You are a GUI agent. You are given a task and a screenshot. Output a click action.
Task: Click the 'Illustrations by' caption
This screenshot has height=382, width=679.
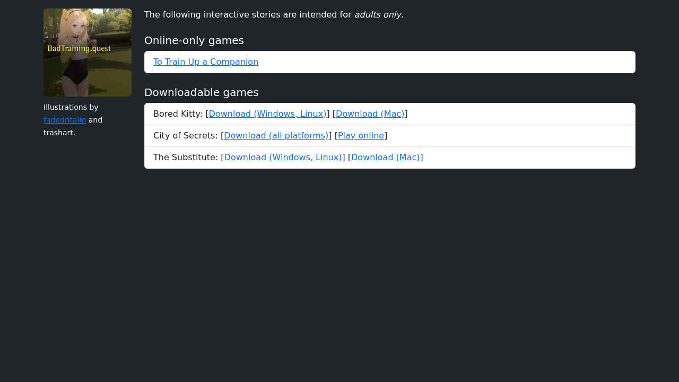pyautogui.click(x=71, y=107)
